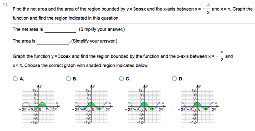The height and width of the screenshot is (131, 255).
Task: Click the "A." option letter label
Action: coord(22,78)
